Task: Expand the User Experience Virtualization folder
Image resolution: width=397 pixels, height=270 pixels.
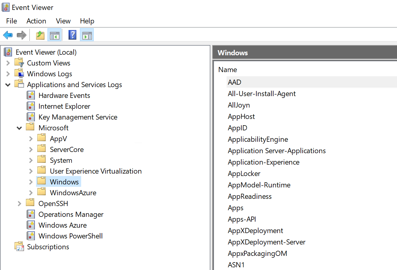Action: [x=31, y=171]
